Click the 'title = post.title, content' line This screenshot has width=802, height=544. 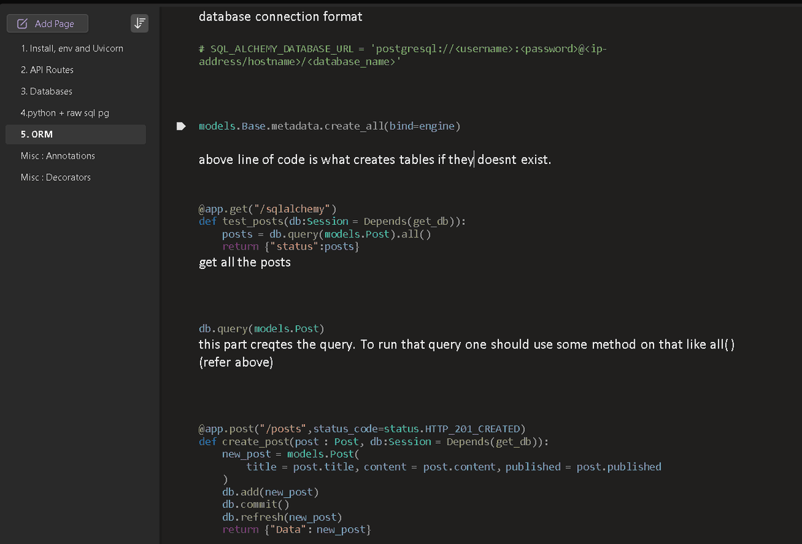[x=454, y=467]
